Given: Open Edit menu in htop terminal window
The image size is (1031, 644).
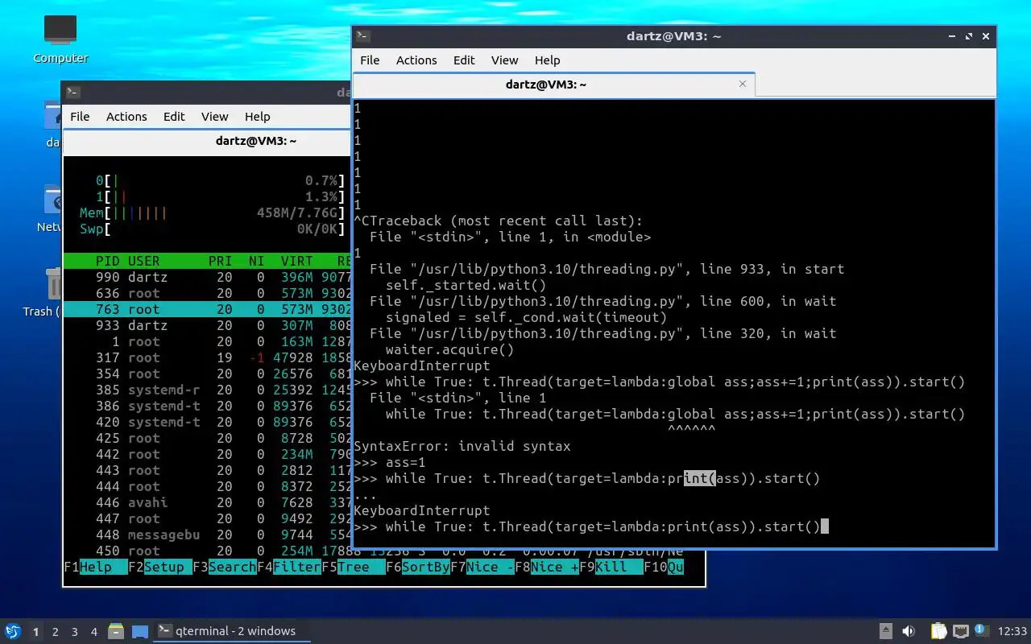Looking at the screenshot, I should point(174,117).
